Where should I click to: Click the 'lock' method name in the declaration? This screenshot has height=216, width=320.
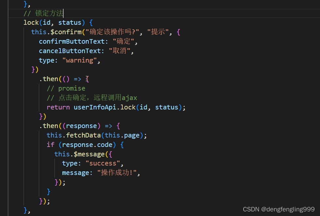(x=31, y=22)
